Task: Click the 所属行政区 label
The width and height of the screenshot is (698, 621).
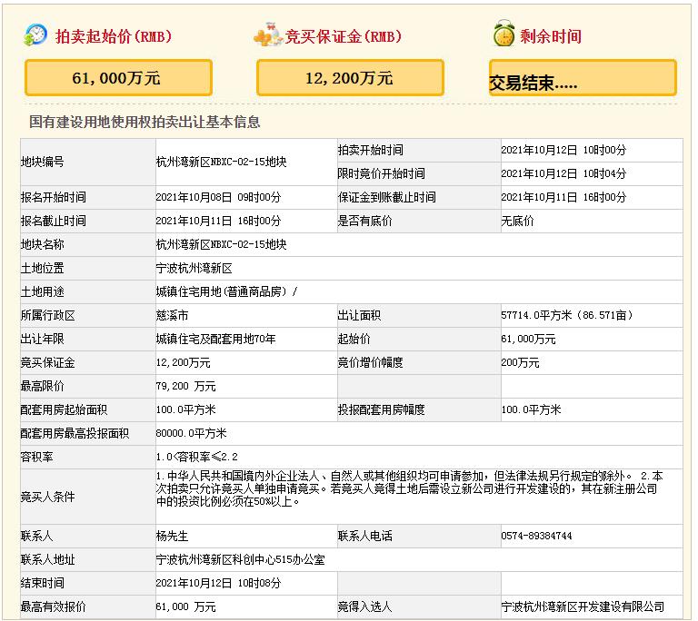Action: click(48, 315)
